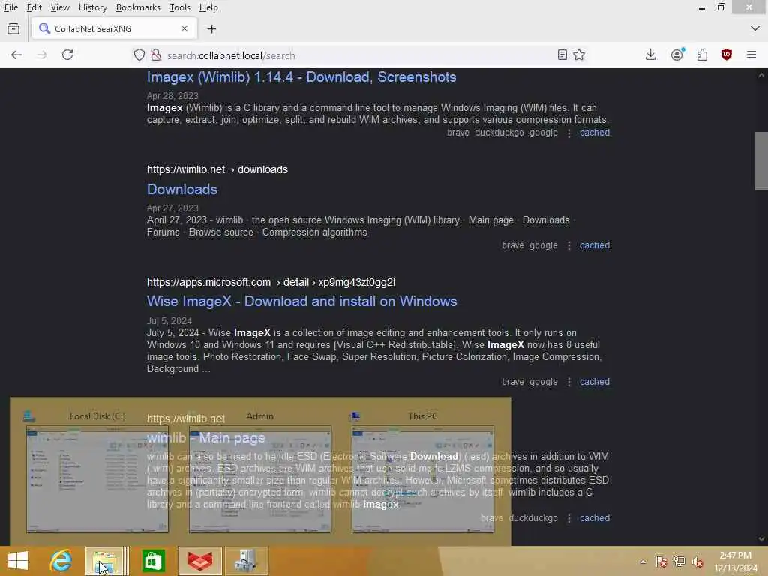Click the https://wimlib.net › downloads URL text

217,169
